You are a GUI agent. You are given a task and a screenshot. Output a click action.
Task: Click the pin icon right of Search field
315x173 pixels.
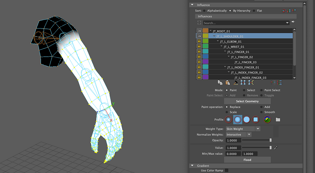[293, 22]
